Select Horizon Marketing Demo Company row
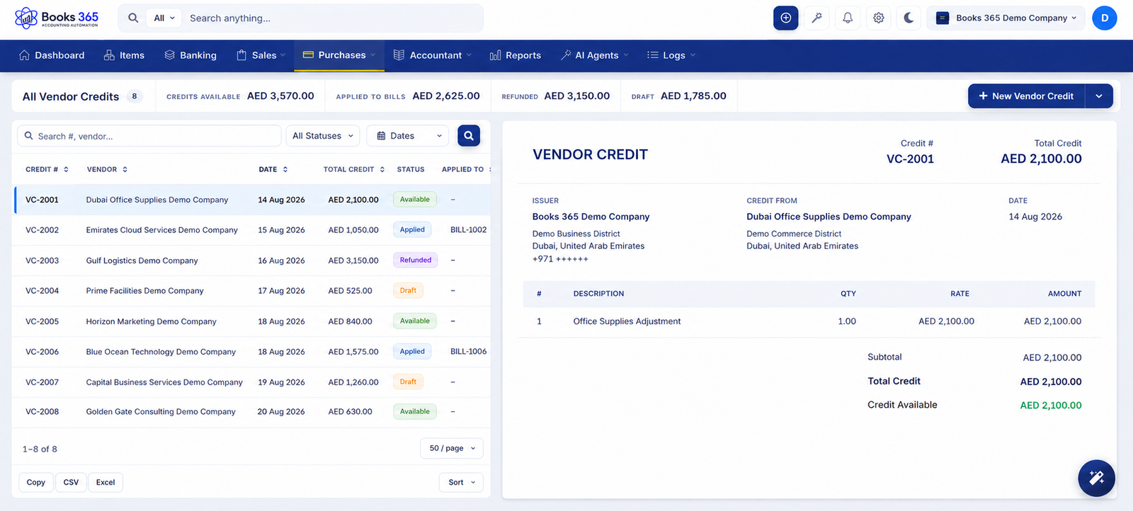The image size is (1133, 511). coord(252,321)
